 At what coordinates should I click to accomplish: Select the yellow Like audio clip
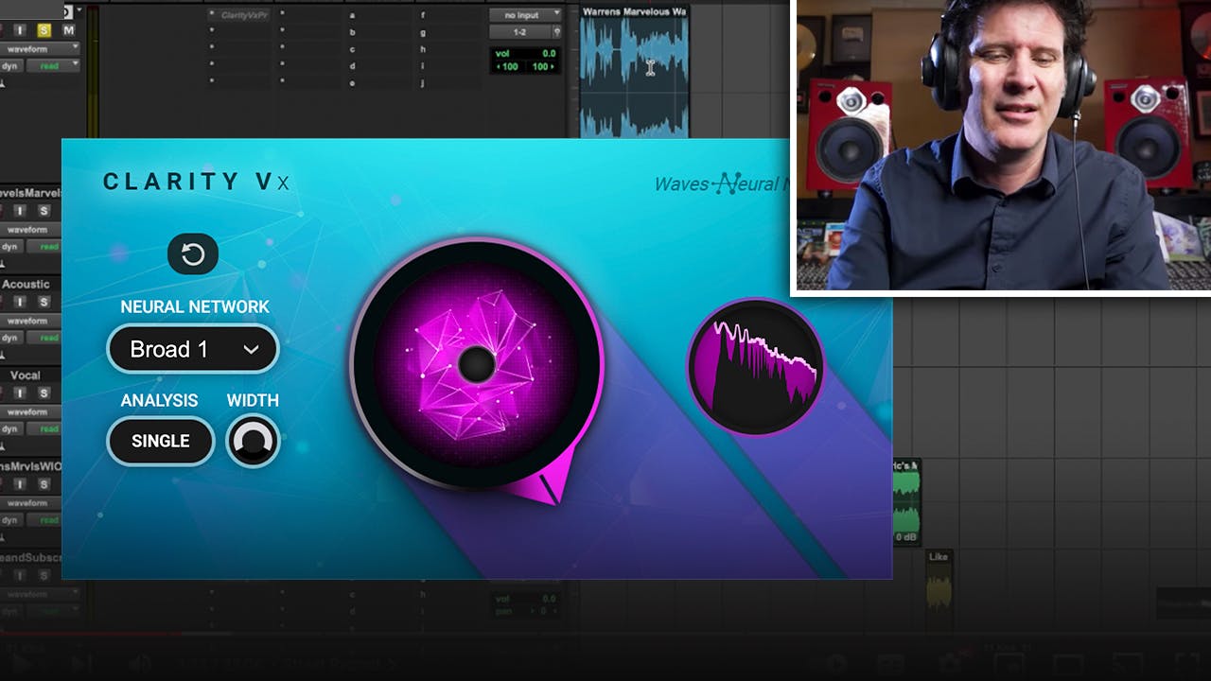click(x=939, y=592)
